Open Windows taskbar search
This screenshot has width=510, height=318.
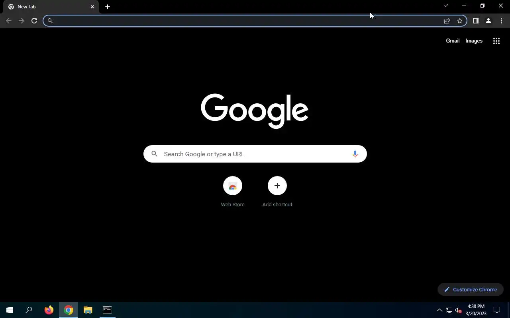[x=29, y=310]
